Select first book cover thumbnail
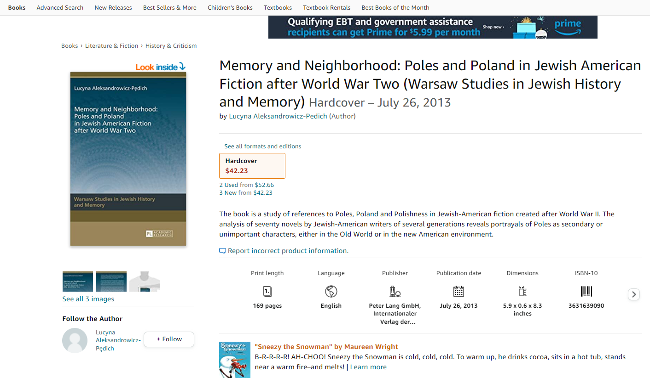Screen dimensions: 650x378 click(x=78, y=282)
